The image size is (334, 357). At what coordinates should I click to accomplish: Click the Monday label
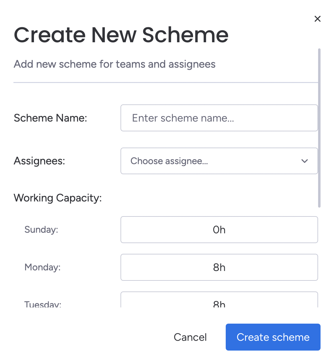(43, 267)
